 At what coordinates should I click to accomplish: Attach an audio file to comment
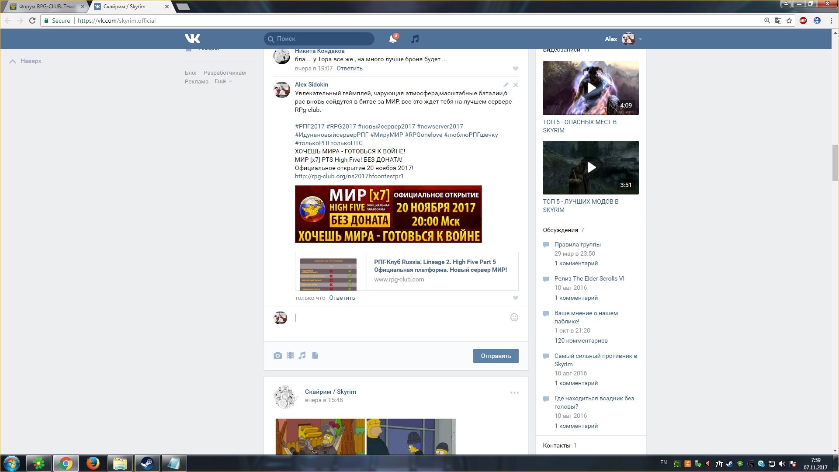click(302, 356)
